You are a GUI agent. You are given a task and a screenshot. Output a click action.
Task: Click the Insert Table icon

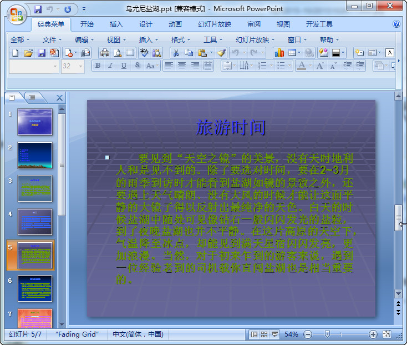click(x=292, y=53)
